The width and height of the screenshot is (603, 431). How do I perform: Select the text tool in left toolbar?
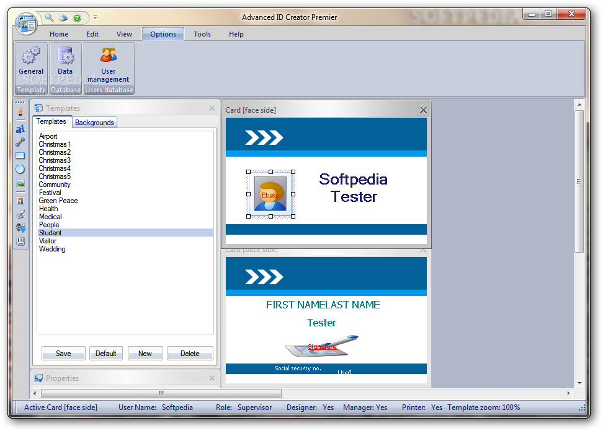coord(20,129)
